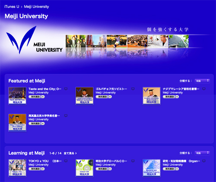Subscribe free to TOKYO x YOU
The width and height of the screenshot is (216, 182).
tap(35, 169)
